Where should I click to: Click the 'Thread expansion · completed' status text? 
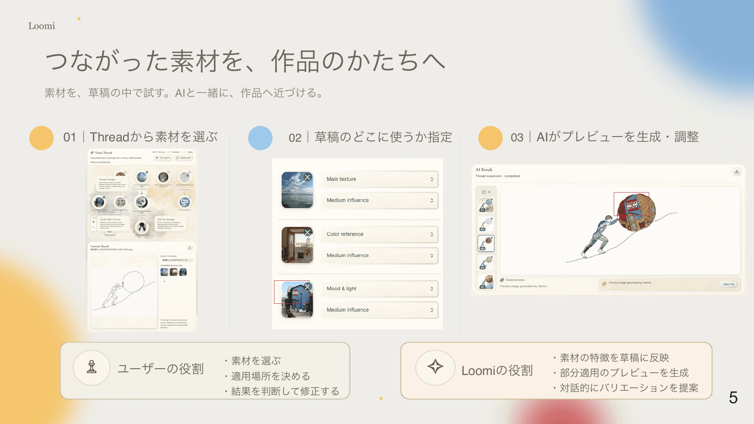tap(498, 176)
